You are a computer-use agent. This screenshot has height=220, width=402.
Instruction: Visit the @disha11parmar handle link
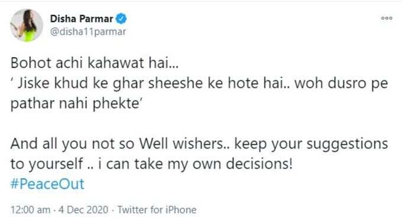(x=88, y=32)
